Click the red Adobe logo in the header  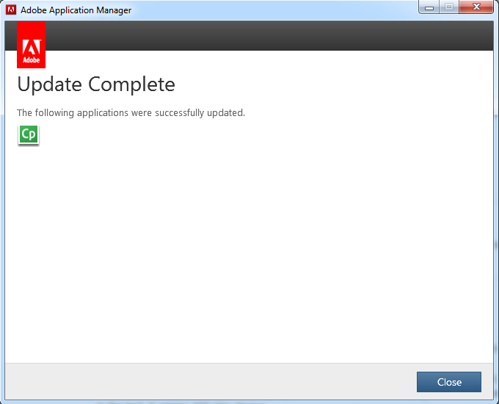(x=31, y=45)
